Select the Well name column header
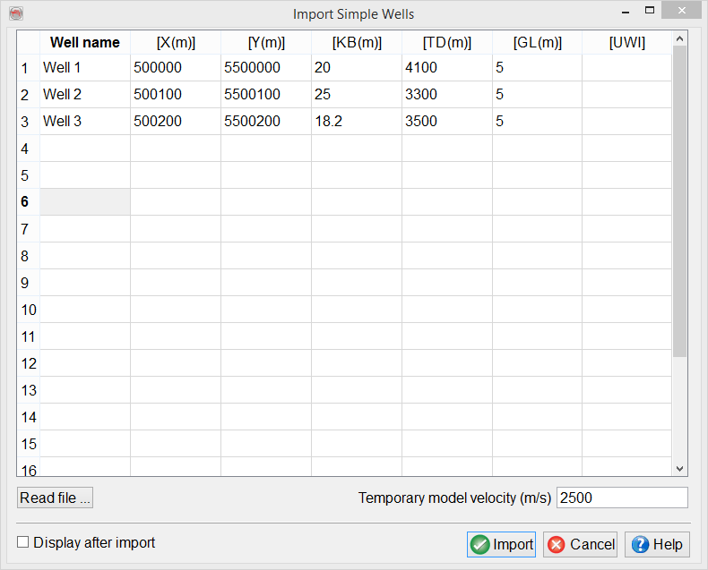708x570 pixels. click(x=85, y=42)
